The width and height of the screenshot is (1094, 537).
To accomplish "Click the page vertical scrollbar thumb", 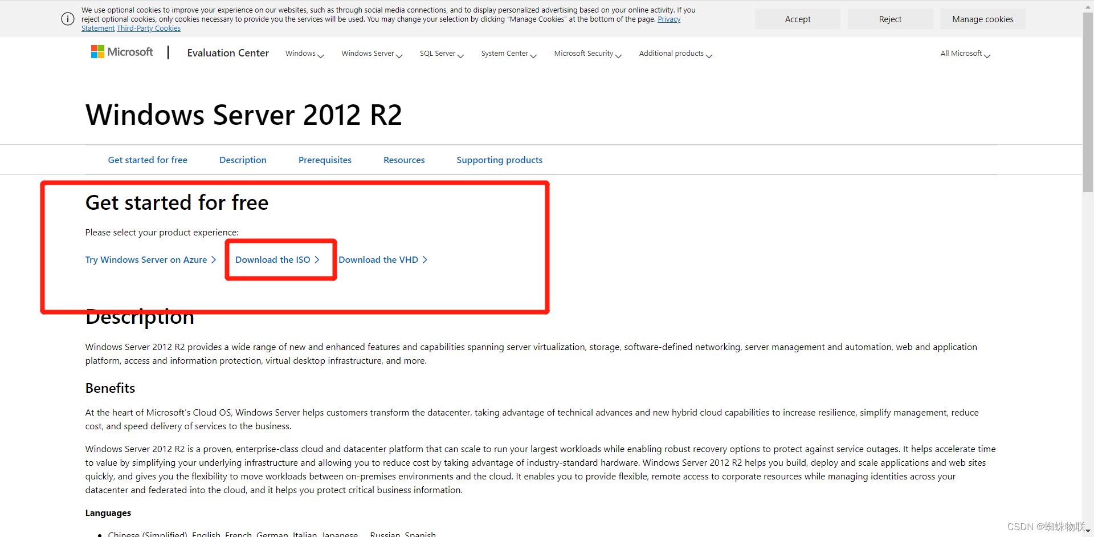I will 1088,103.
